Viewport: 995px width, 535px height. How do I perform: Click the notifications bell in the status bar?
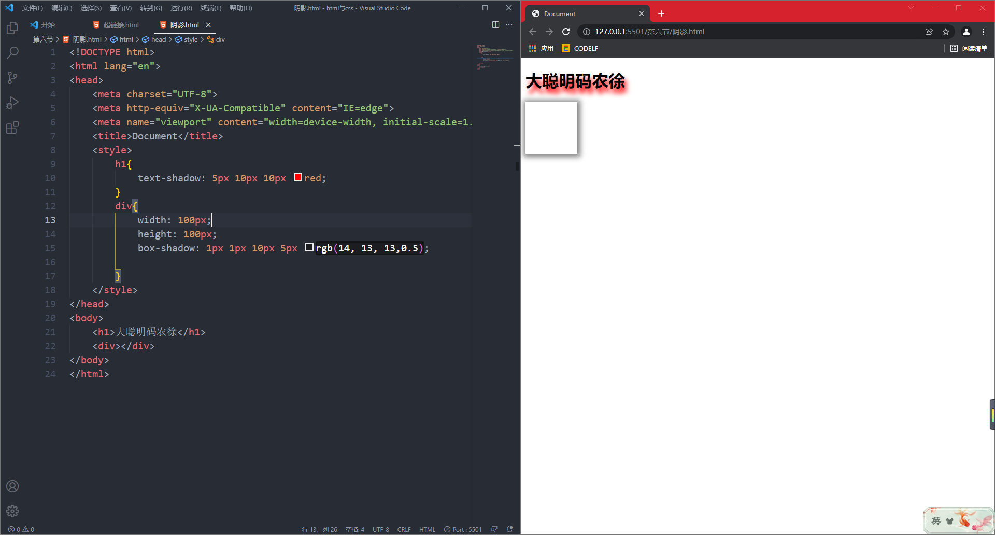(509, 529)
